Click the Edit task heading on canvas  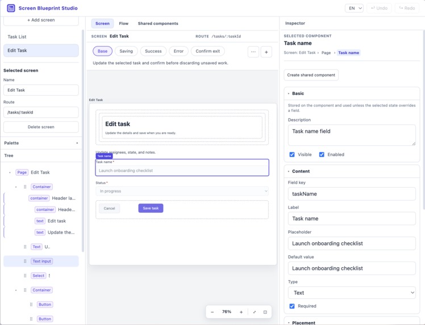point(118,124)
